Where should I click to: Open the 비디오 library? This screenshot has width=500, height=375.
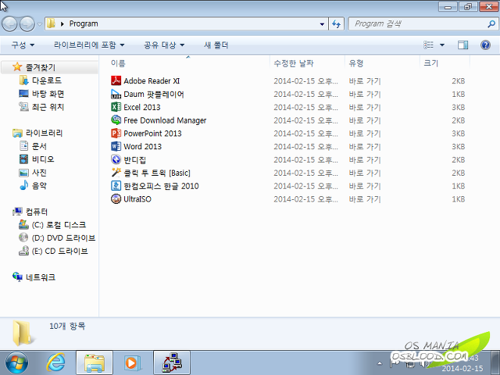pos(43,159)
